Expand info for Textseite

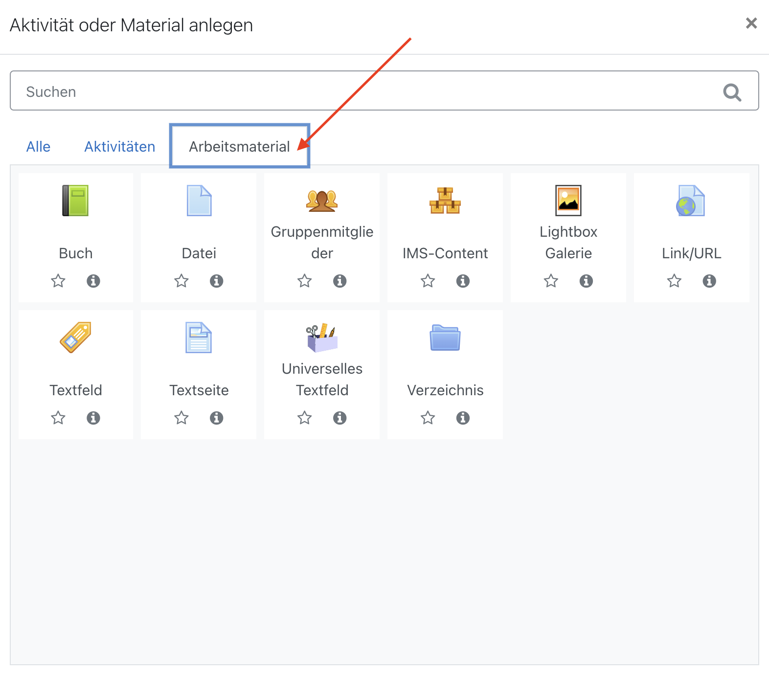216,418
